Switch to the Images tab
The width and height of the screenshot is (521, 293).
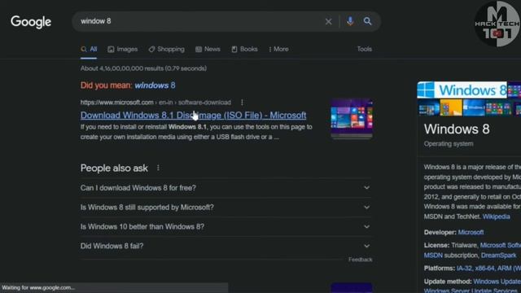123,49
